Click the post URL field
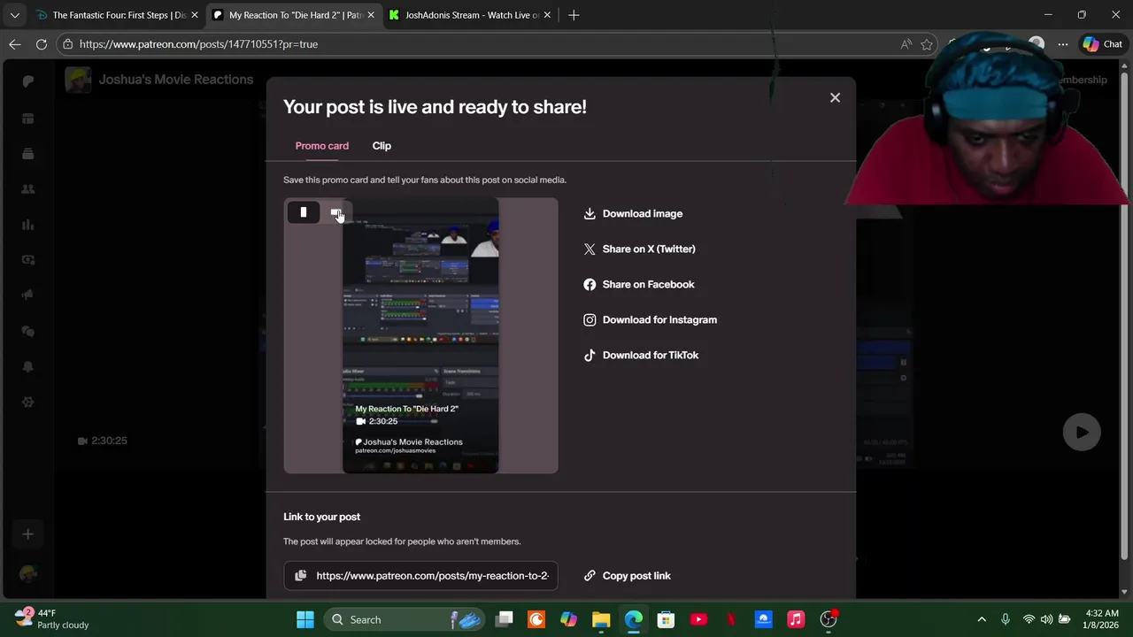Screen dimensions: 1133x637 click(420, 575)
